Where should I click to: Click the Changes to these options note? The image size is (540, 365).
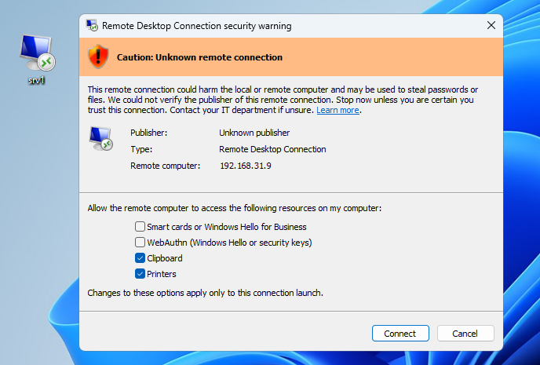tap(205, 293)
